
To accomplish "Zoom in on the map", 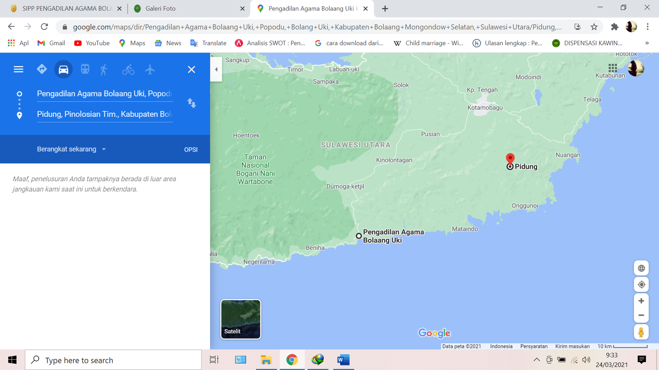I will pyautogui.click(x=641, y=301).
